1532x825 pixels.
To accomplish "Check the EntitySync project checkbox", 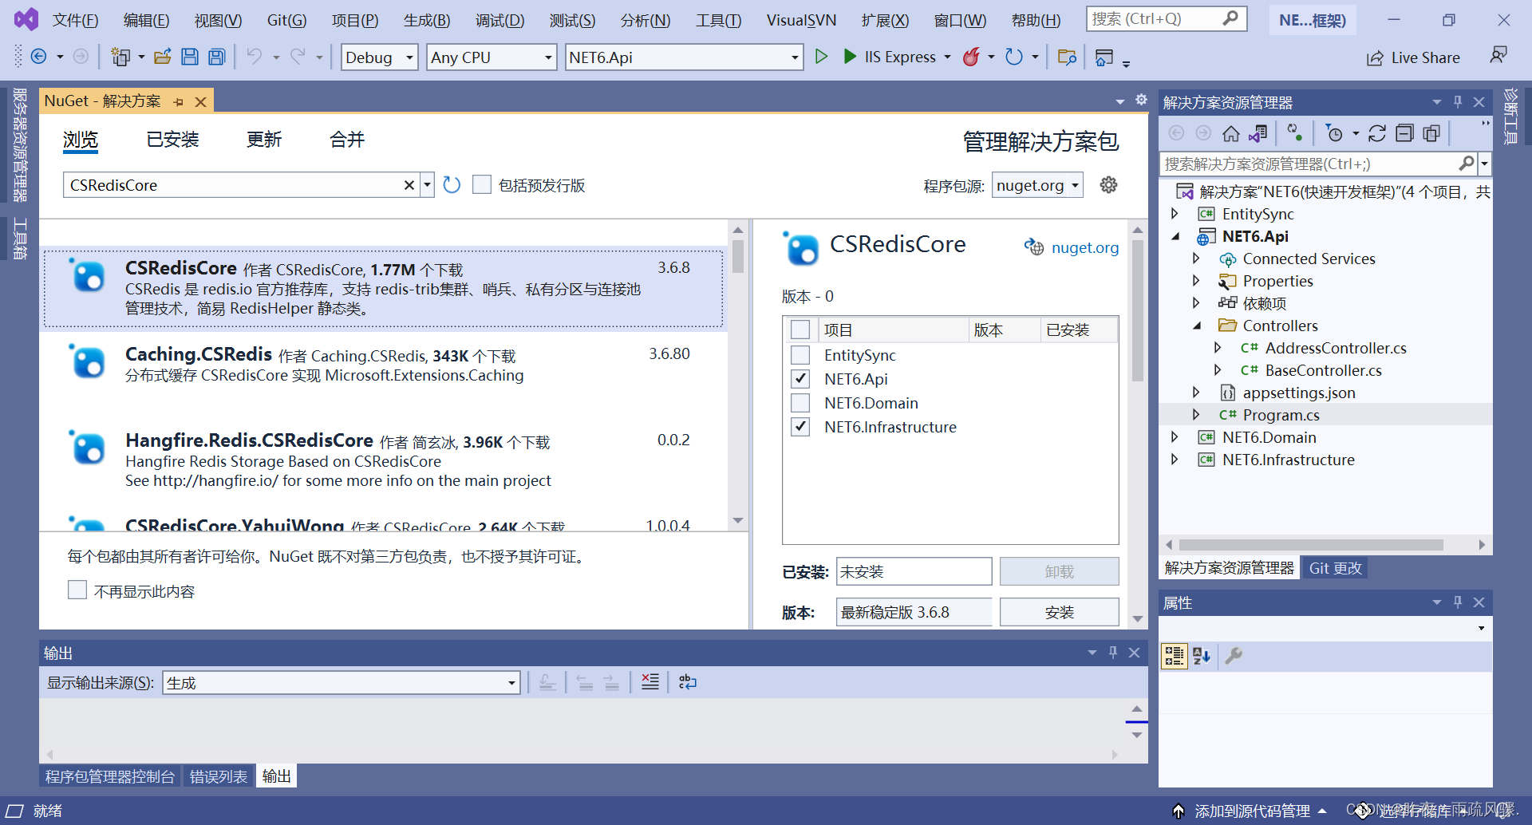I will click(x=800, y=355).
